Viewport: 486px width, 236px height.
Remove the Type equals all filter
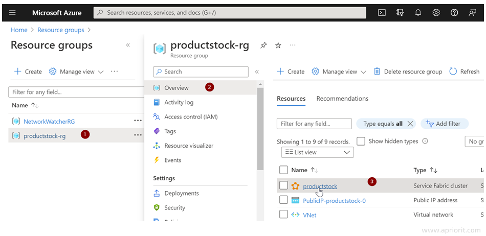coord(410,124)
